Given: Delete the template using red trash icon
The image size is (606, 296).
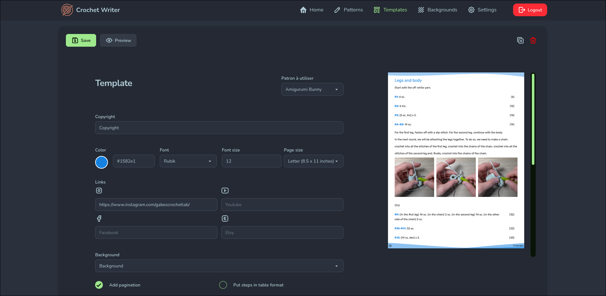Looking at the screenshot, I should click(533, 40).
